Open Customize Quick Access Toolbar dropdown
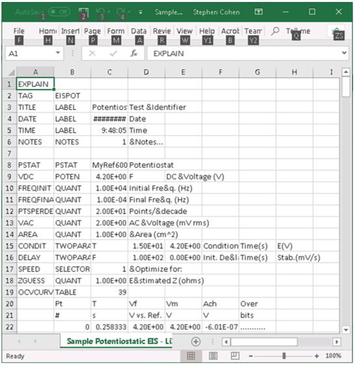This screenshot has width=355, height=365. point(140,12)
